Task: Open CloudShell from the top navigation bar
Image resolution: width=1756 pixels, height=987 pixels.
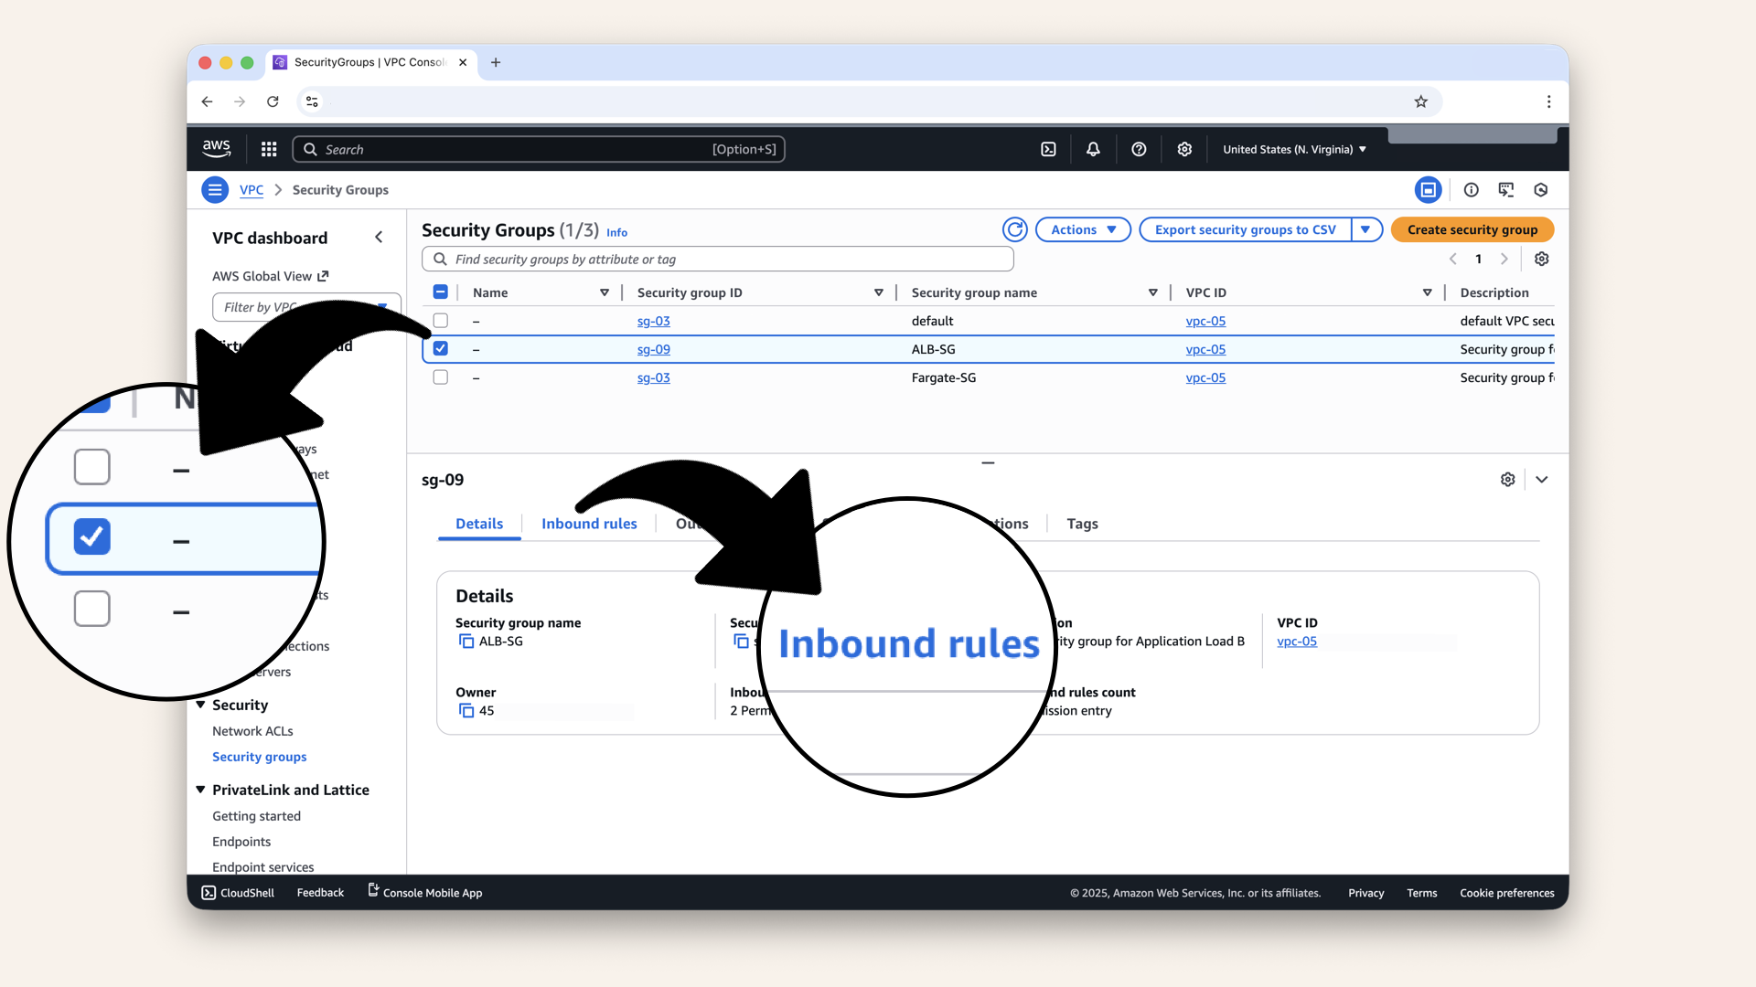Action: pyautogui.click(x=1048, y=149)
